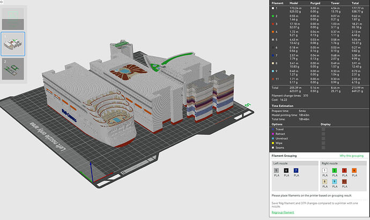Viewport: 370px width, 220px height.
Task: Enable the Retract display checkbox
Action: coord(323,134)
